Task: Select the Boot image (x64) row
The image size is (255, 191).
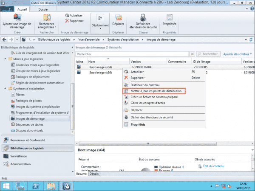Action: tap(100, 67)
